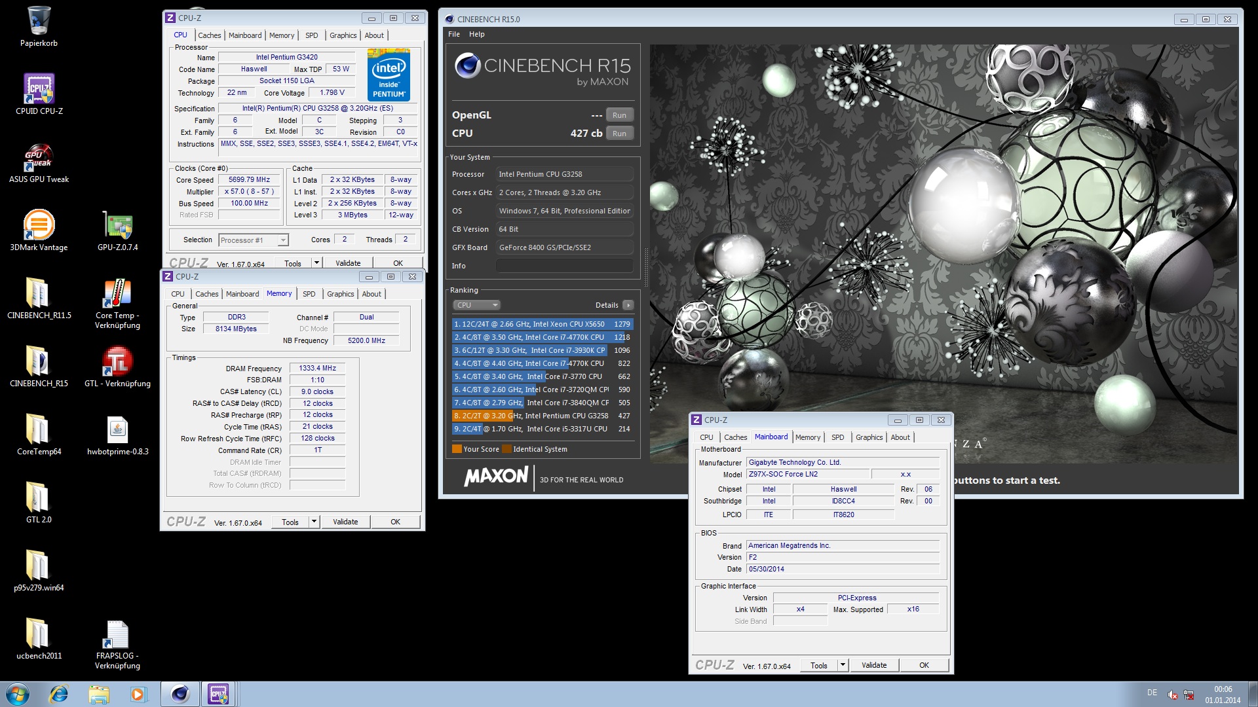Click Validate in the CPU-Z CPU window
This screenshot has width=1258, height=707.
(348, 263)
